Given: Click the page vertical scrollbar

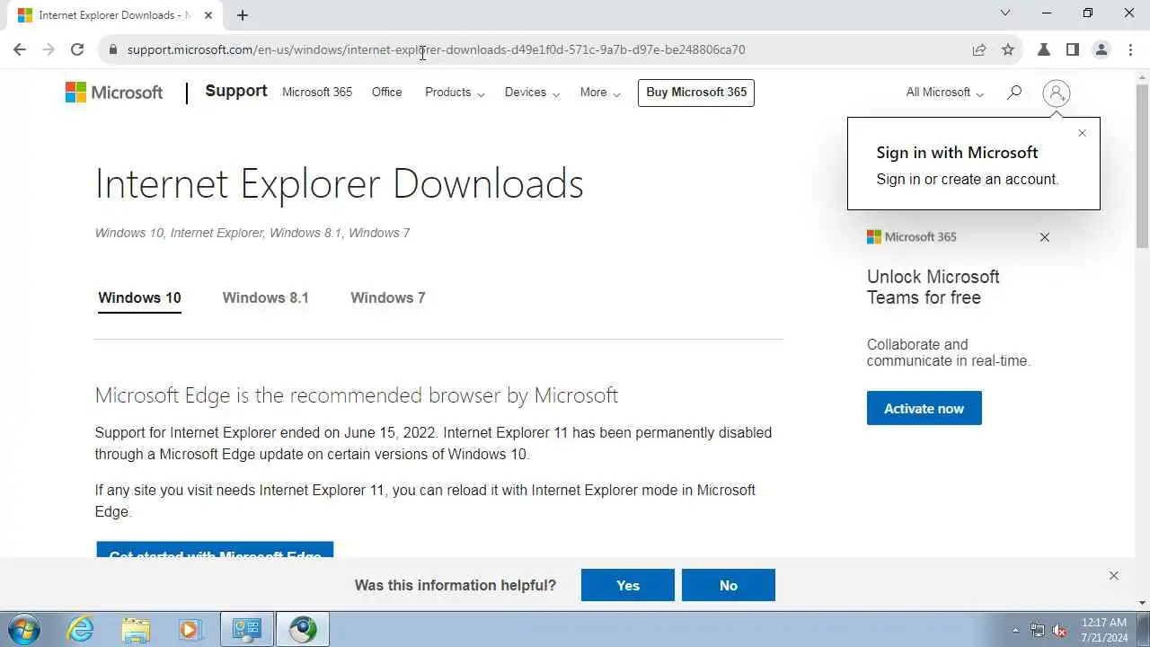Looking at the screenshot, I should coord(1142,166).
